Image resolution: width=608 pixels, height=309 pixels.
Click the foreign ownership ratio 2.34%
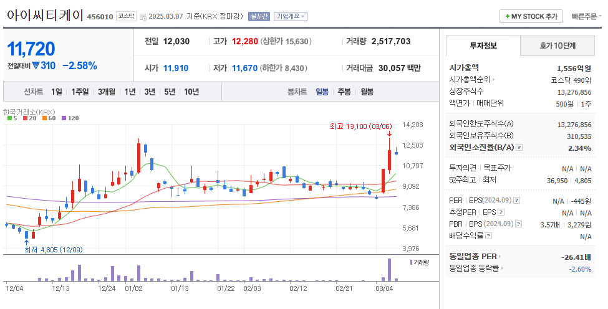pos(580,148)
